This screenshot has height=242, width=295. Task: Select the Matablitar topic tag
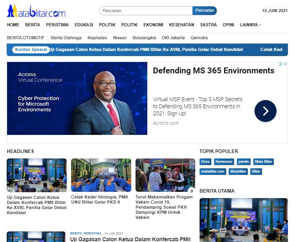coord(238,171)
